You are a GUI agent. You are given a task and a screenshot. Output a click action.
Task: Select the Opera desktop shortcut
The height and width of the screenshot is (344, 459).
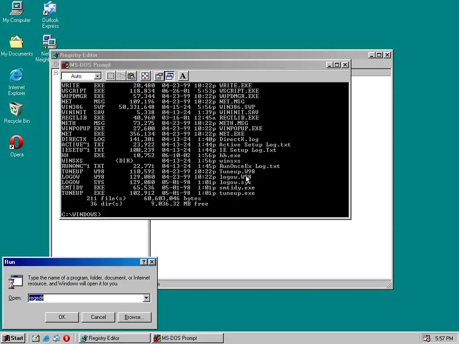(17, 146)
